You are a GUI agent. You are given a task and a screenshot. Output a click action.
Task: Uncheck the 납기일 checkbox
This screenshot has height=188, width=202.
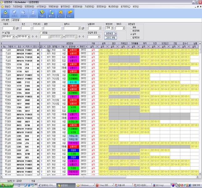3,33
